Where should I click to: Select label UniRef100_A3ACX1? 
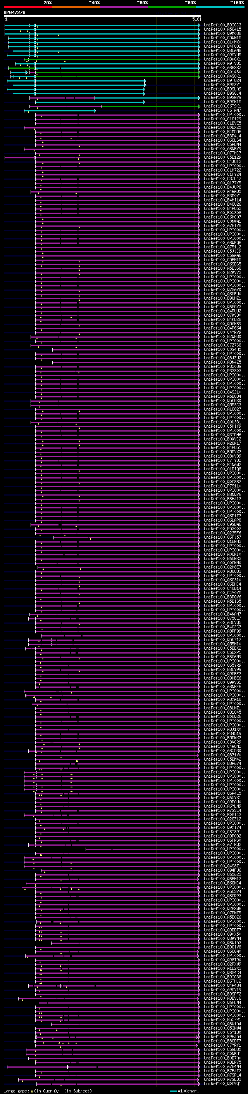click(x=222, y=59)
